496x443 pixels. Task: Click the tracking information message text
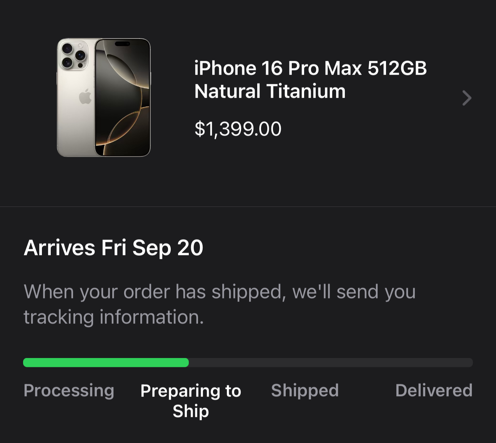click(x=219, y=304)
